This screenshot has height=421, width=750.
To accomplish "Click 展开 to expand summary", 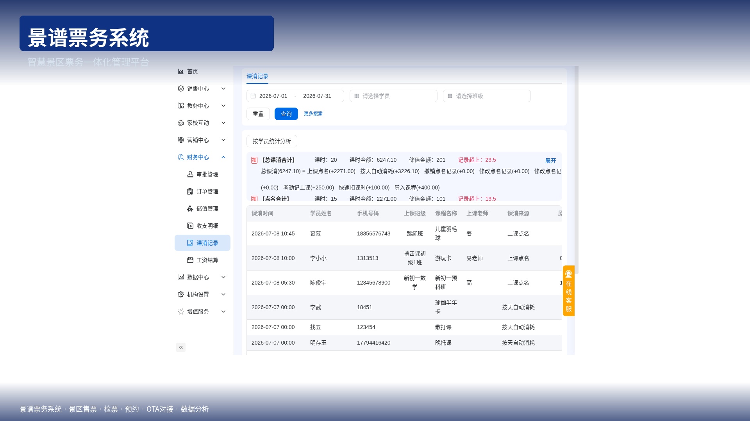I will (550, 161).
